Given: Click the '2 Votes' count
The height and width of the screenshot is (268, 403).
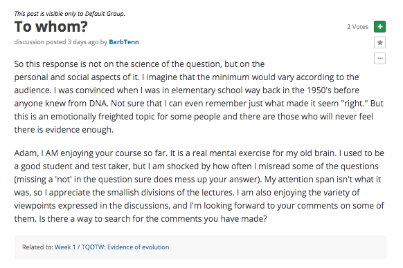Looking at the screenshot, I should tap(357, 27).
